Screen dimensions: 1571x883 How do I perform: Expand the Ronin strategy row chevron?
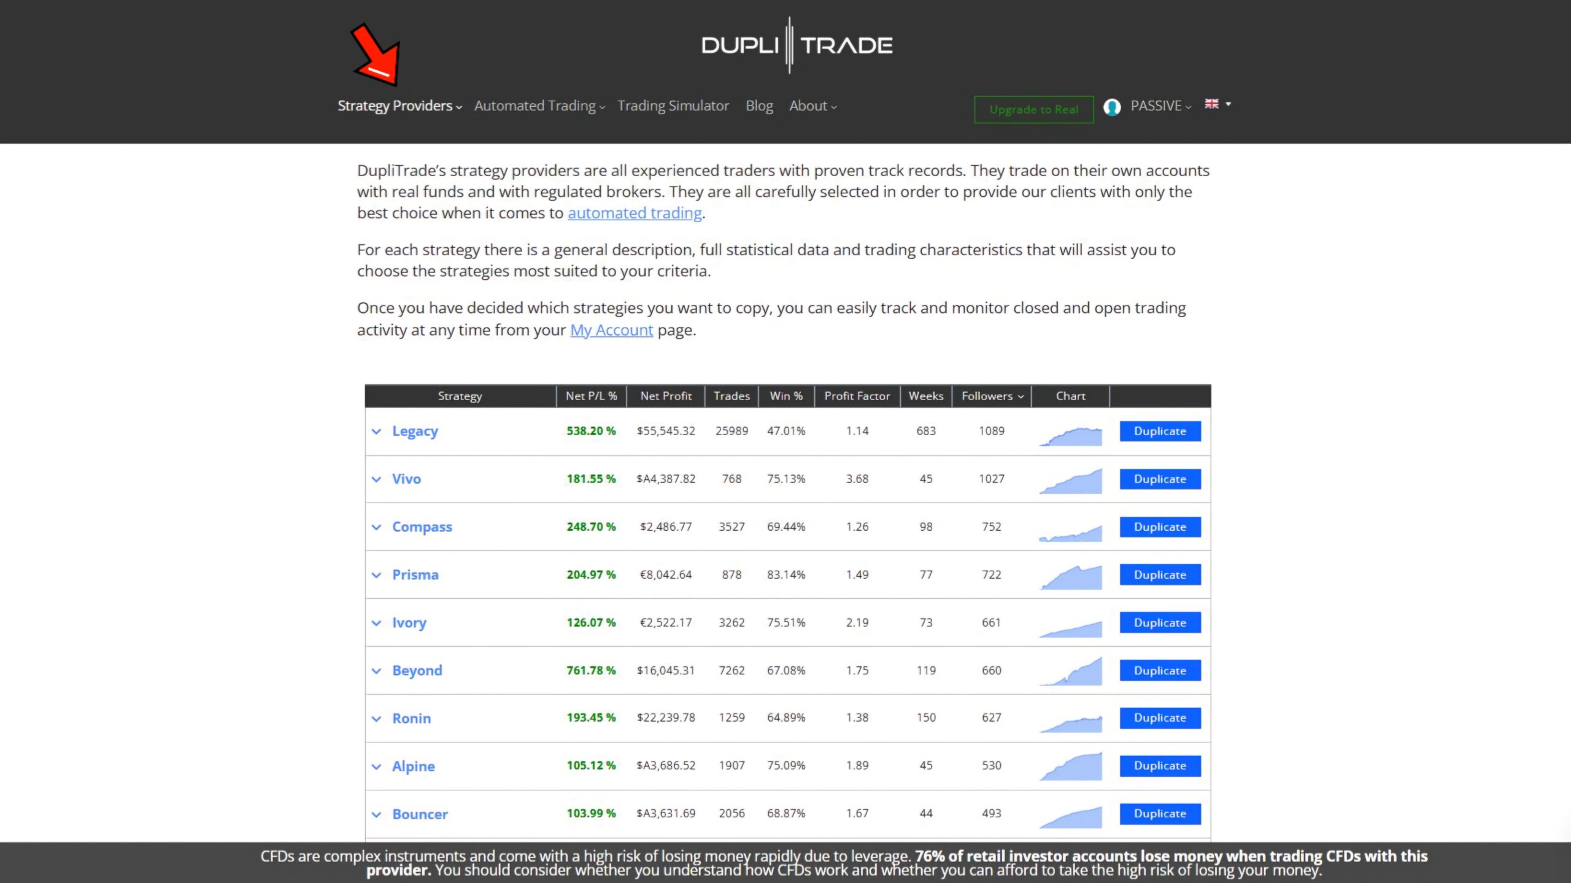tap(376, 719)
